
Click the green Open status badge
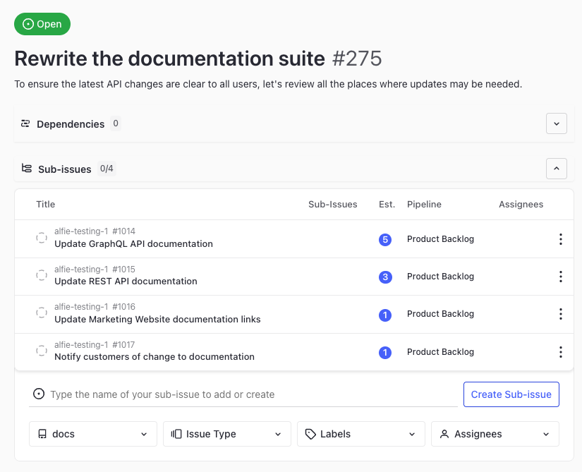42,24
